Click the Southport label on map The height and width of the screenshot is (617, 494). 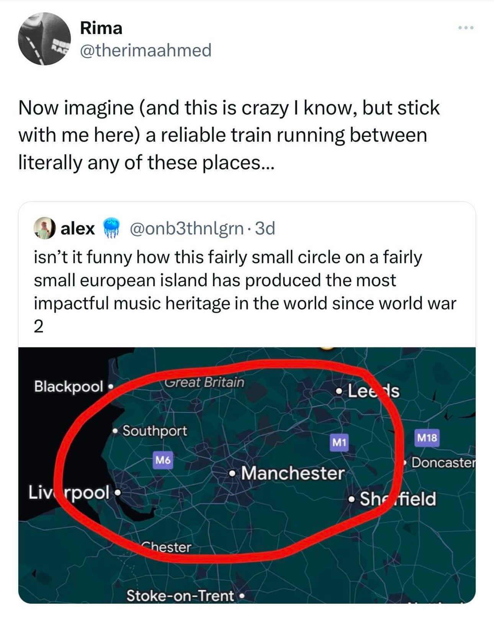pyautogui.click(x=155, y=431)
